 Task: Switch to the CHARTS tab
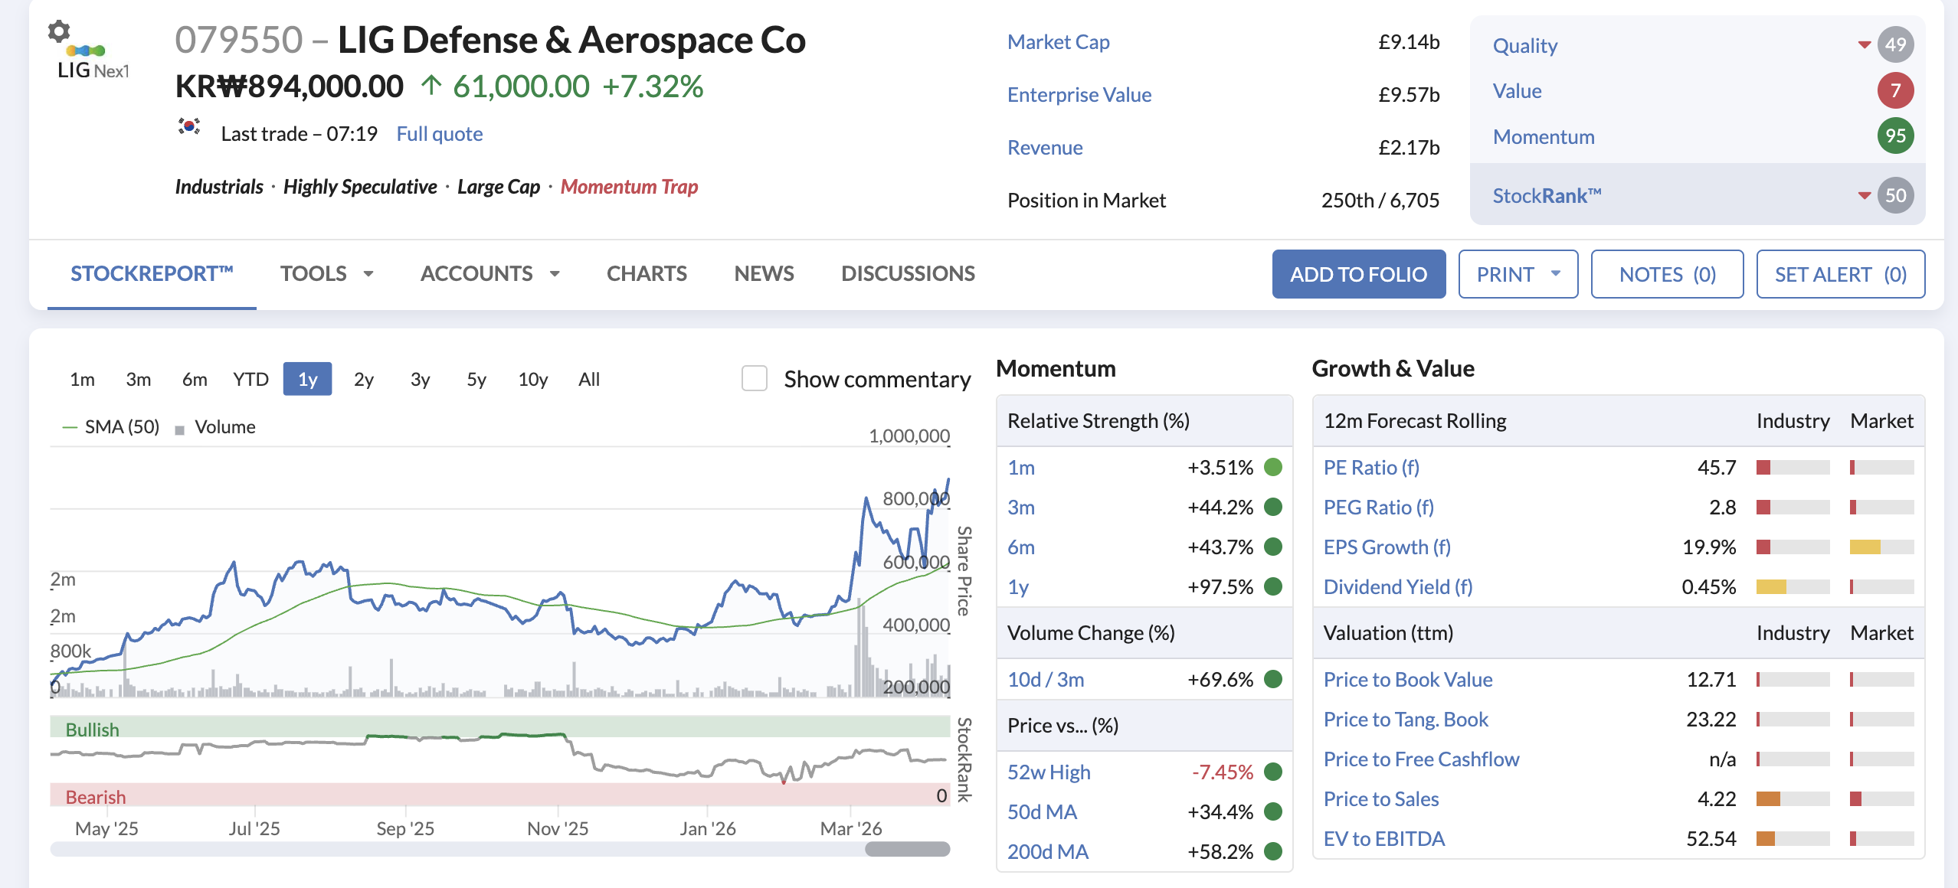(647, 274)
